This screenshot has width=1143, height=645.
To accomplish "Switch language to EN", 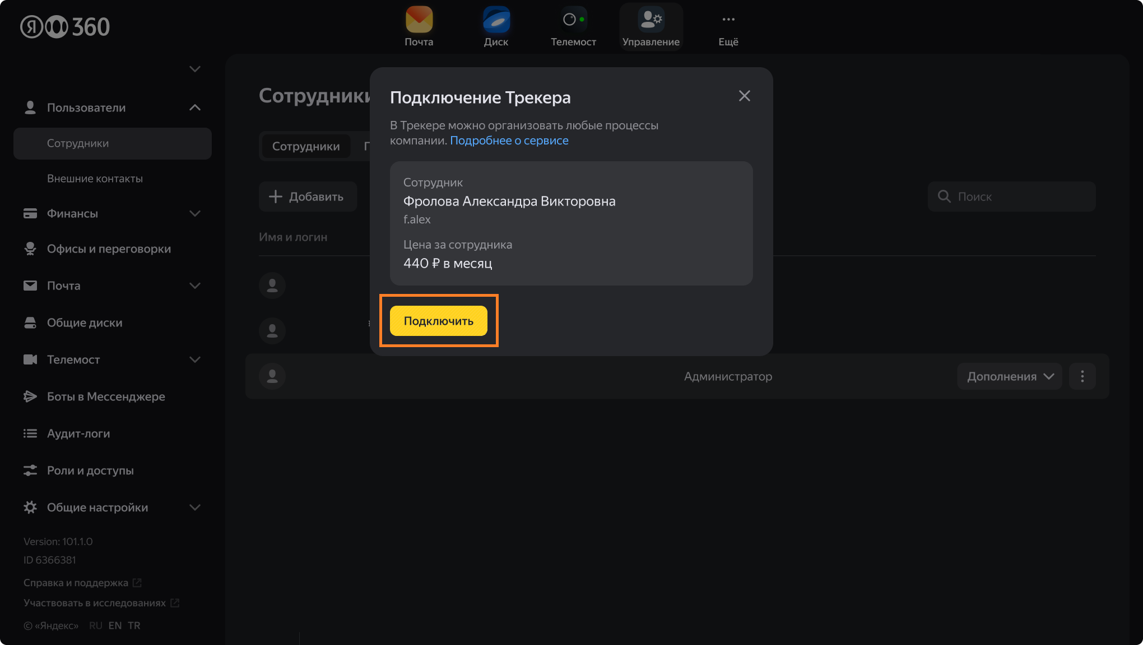I will click(115, 625).
